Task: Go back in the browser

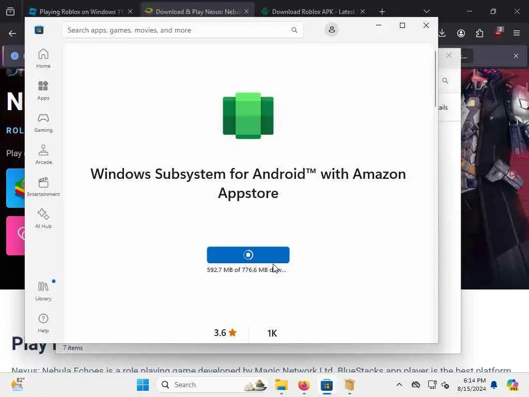Action: (12, 33)
